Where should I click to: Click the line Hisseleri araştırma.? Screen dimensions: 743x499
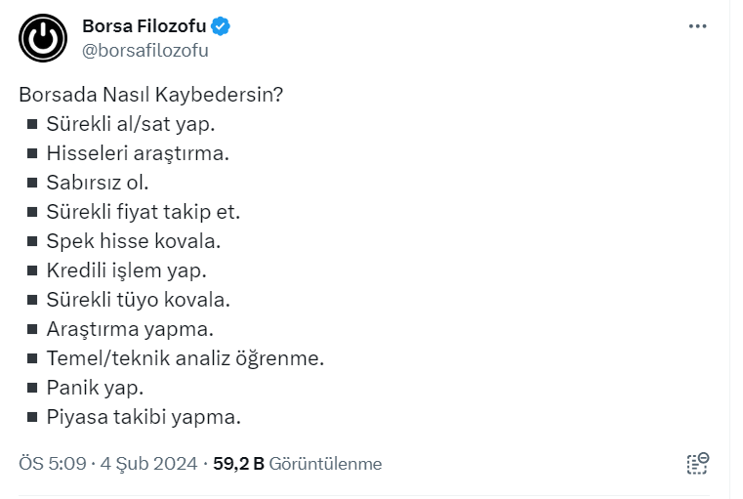pos(137,153)
